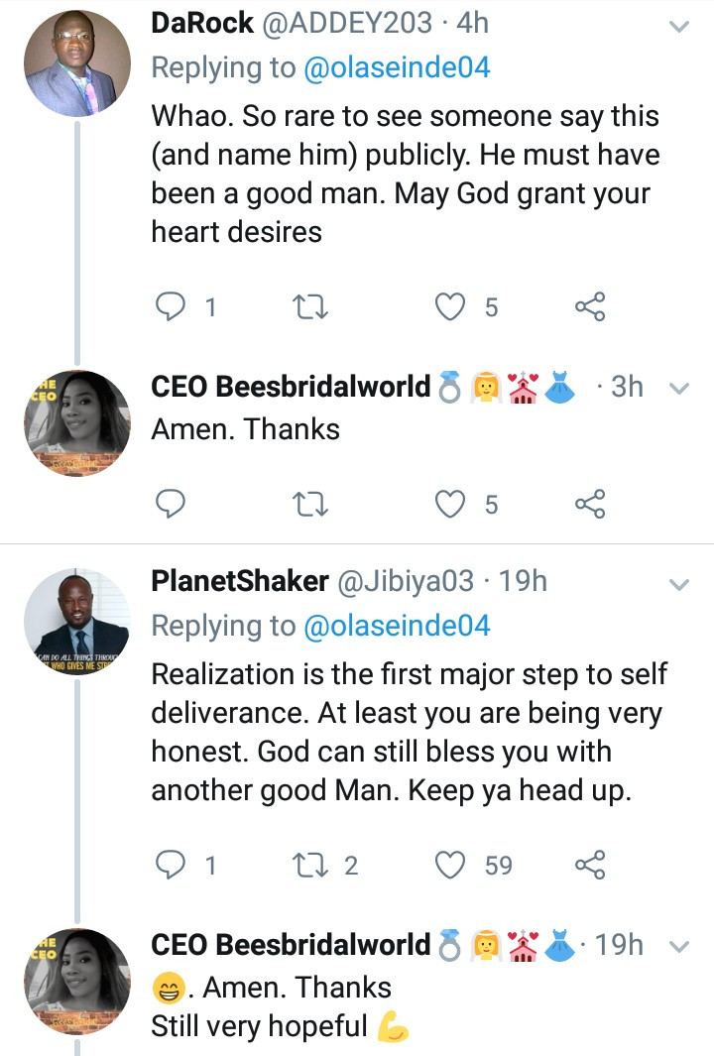Open options chevron on DaRock's tweet
The width and height of the screenshot is (714, 1056).
(679, 28)
